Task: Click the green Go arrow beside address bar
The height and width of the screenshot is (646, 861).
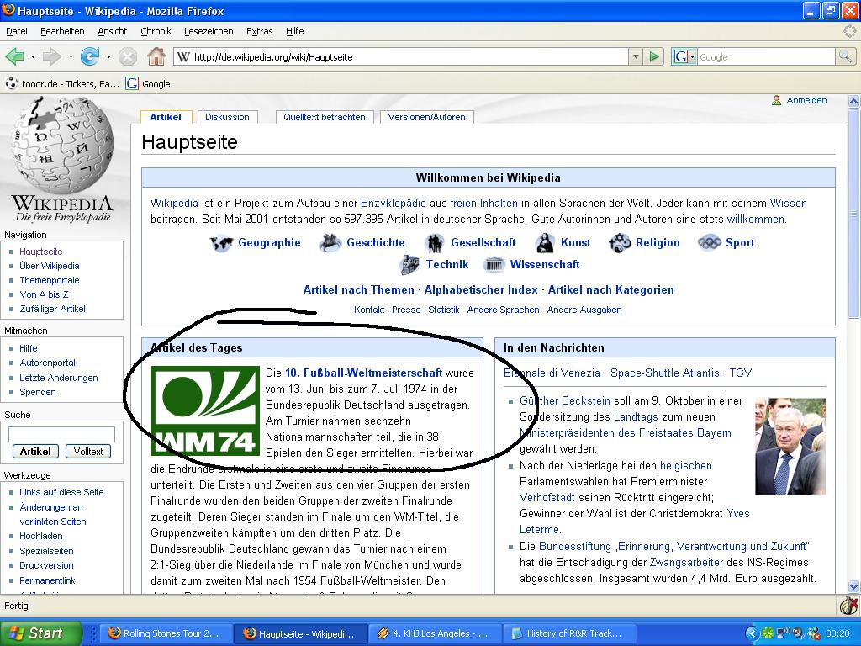Action: pos(654,57)
